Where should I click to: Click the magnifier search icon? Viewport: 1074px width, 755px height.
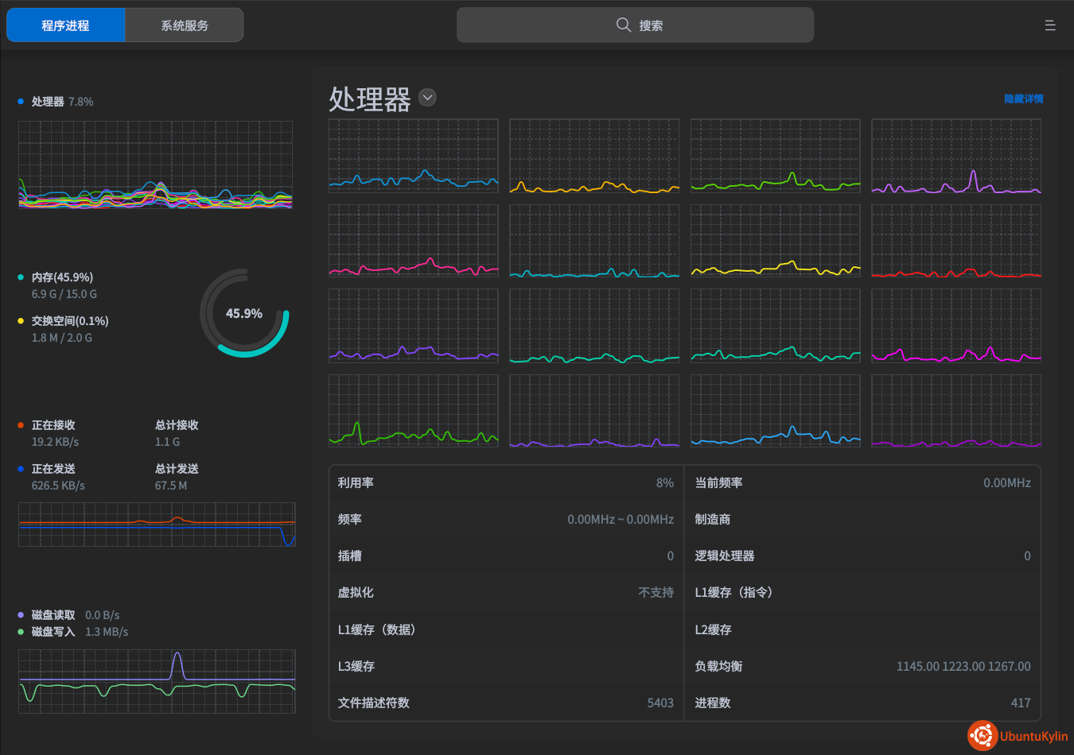[x=624, y=25]
